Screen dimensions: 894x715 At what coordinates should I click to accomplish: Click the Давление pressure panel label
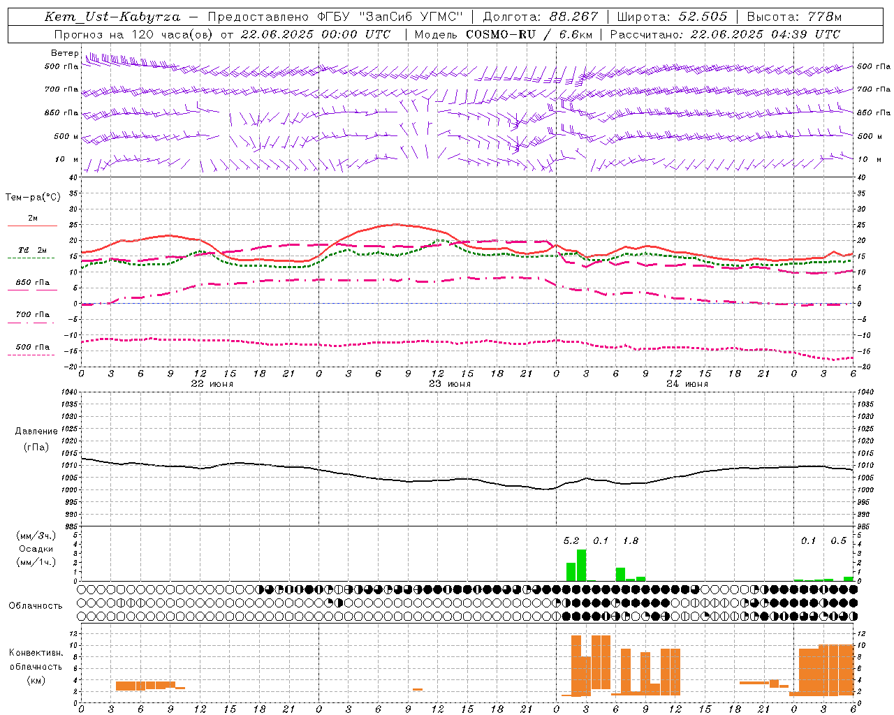(36, 432)
